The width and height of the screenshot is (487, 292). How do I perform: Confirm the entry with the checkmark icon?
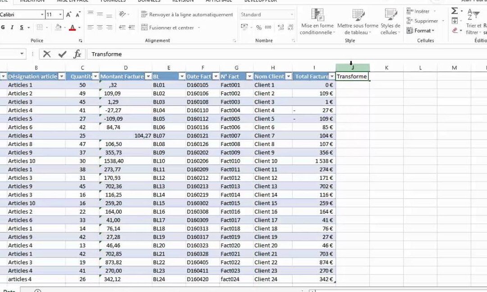(x=62, y=54)
